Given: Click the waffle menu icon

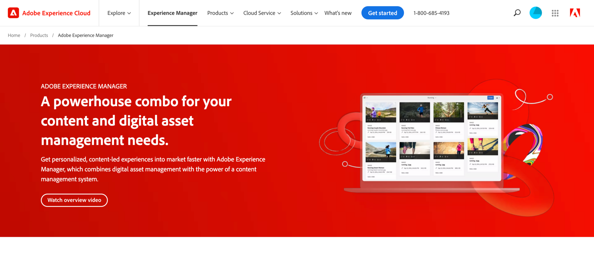Looking at the screenshot, I should point(555,13).
